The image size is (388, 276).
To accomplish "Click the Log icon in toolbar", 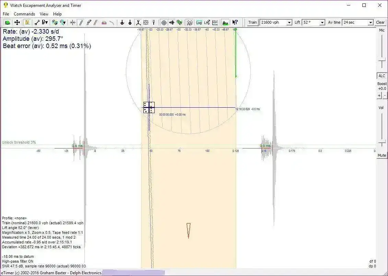I will [199, 22].
